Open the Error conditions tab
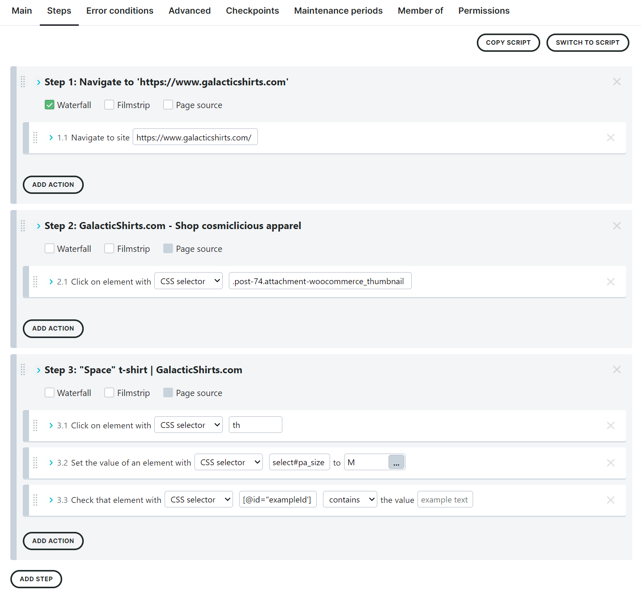This screenshot has width=641, height=599. (x=120, y=11)
